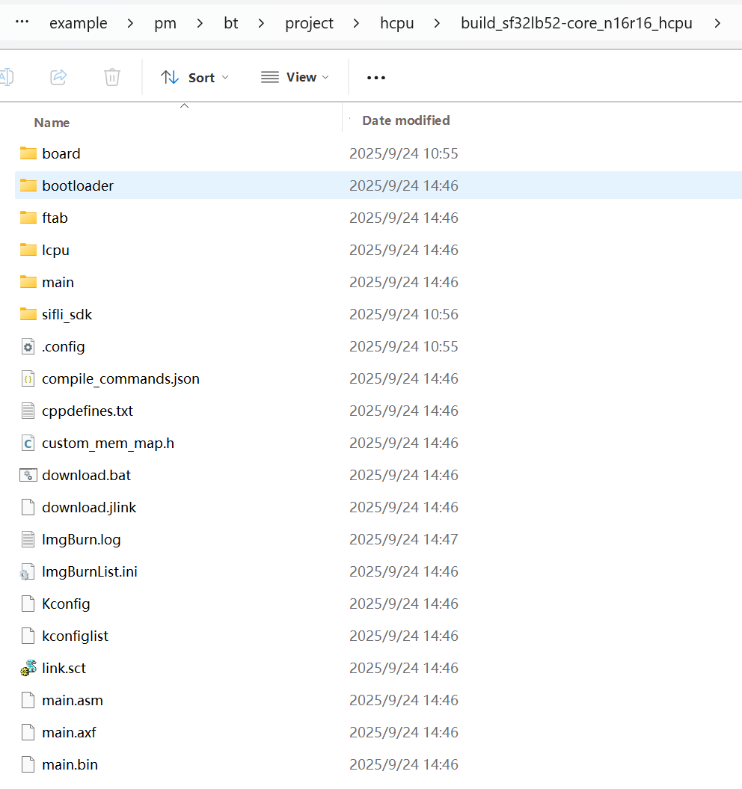The image size is (742, 789).
Task: Click the ImgBurnList.ini settings file icon
Action: tap(27, 572)
